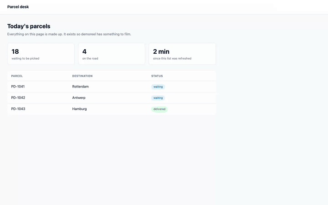Open the 18 waiting to be picked card
This screenshot has height=205, width=328.
point(41,54)
